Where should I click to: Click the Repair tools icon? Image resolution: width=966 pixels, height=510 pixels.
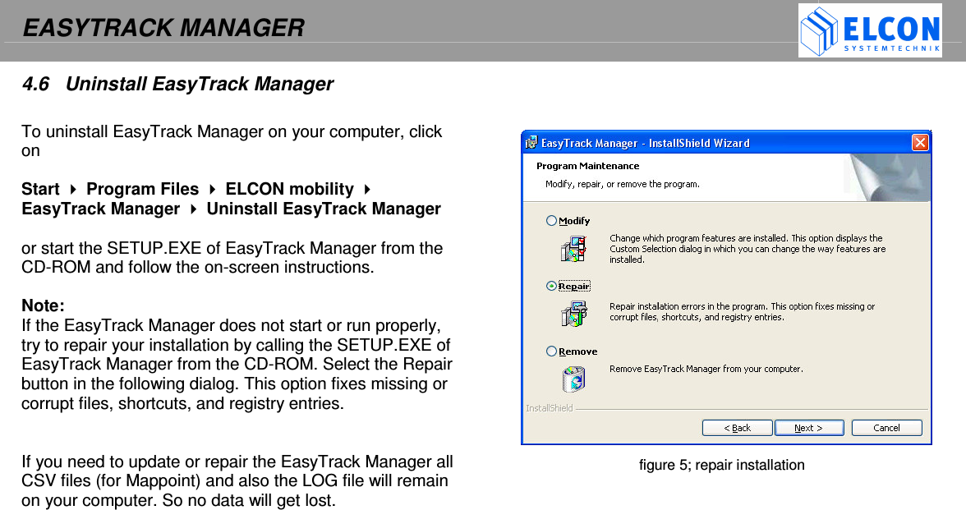573,314
